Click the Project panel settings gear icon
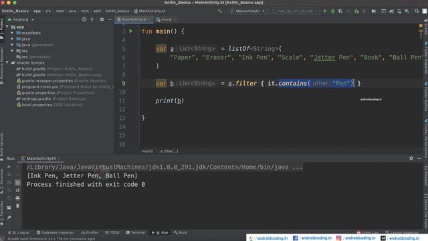The height and width of the screenshot is (241, 428). click(x=102, y=19)
